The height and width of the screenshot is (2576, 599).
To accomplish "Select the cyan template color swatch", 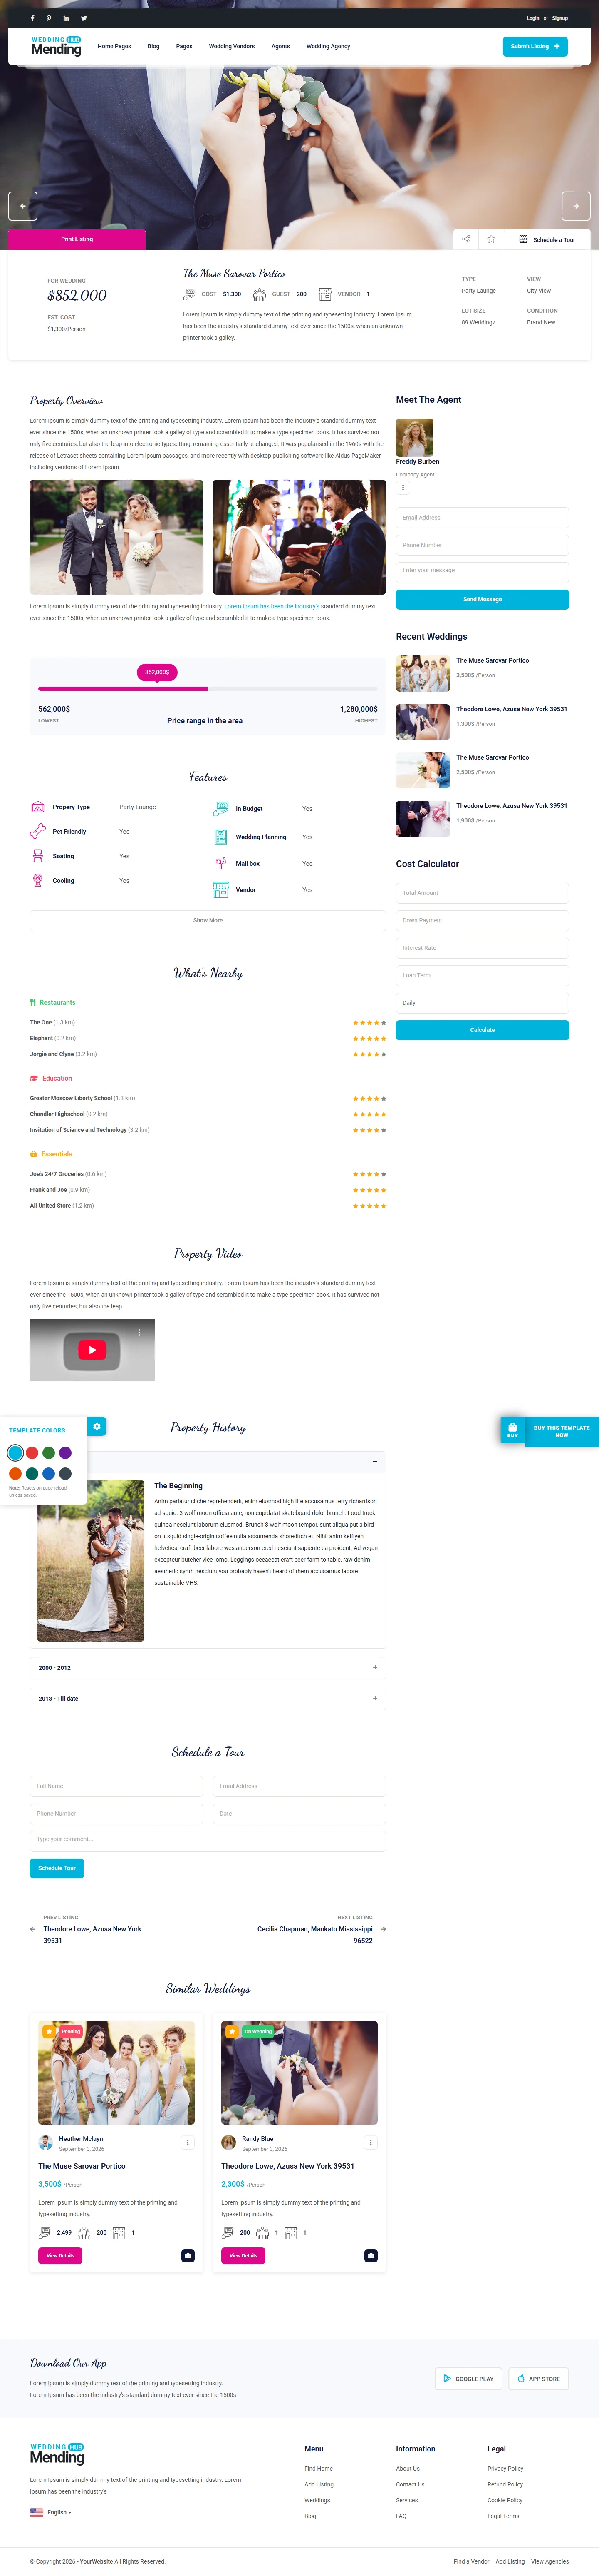I will (15, 1452).
